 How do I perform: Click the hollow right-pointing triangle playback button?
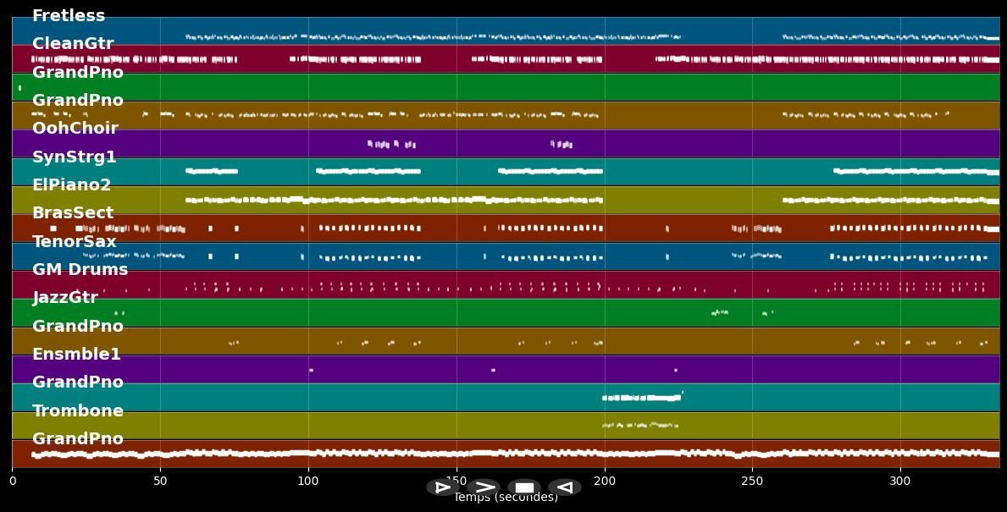[442, 487]
